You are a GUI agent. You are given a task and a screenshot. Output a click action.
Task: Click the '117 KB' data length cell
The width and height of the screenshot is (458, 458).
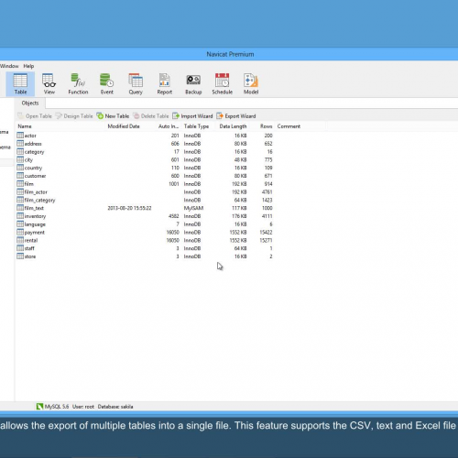239,208
